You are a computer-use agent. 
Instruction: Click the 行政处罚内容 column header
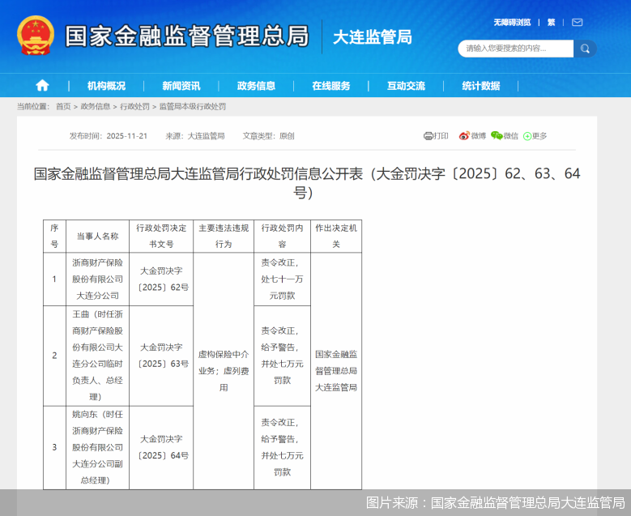[x=282, y=237]
